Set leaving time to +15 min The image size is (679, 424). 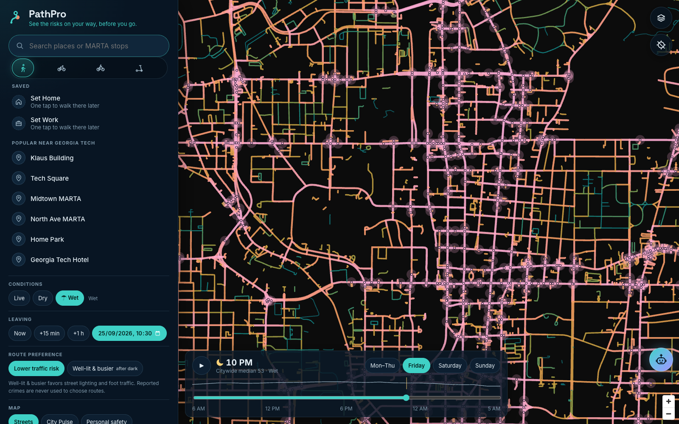point(50,333)
